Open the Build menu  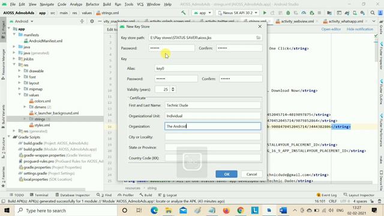coord(107,4)
